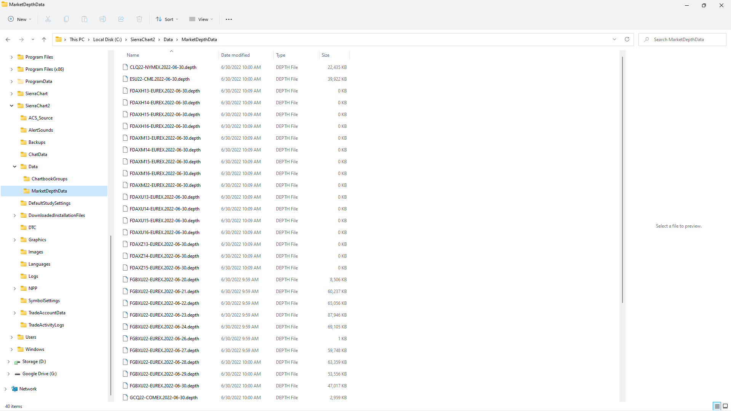731x411 pixels.
Task: Click the Data breadcrumb in address bar
Action: pos(168,40)
